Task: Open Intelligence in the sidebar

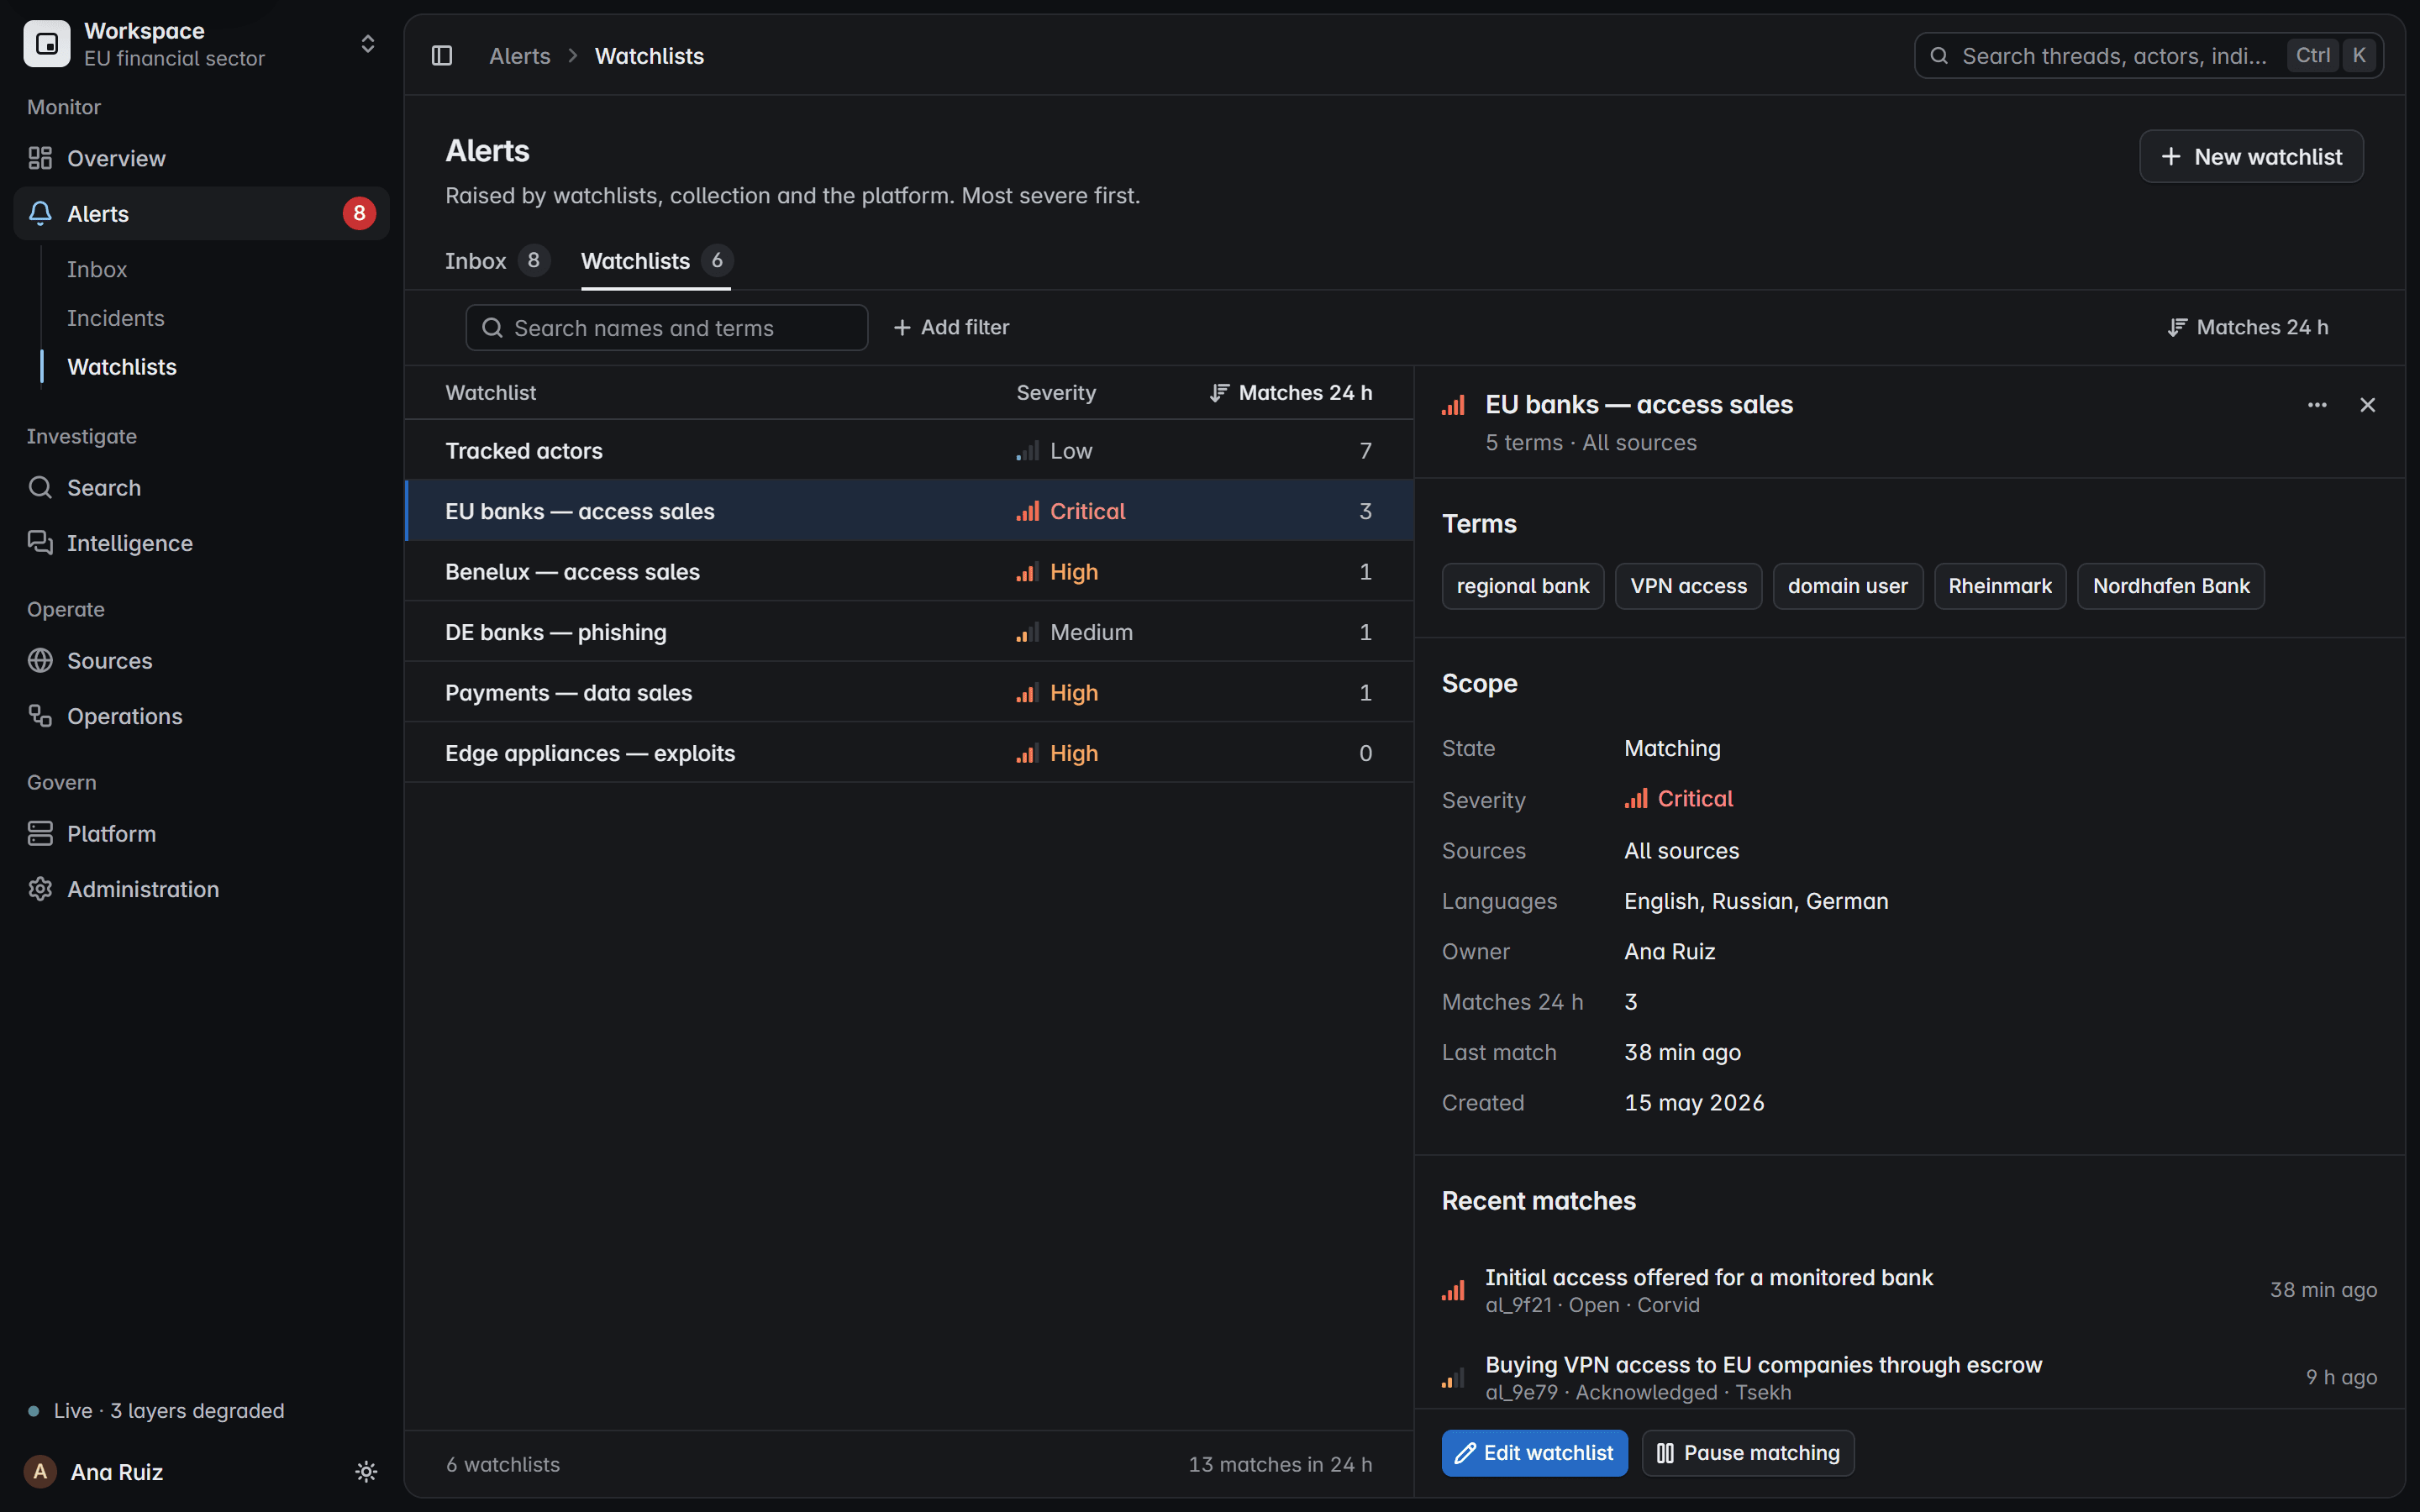Action: click(x=201, y=543)
